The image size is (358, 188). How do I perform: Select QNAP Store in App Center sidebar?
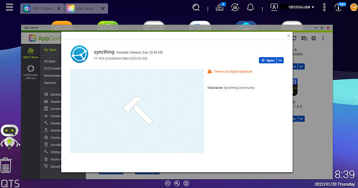point(31,53)
